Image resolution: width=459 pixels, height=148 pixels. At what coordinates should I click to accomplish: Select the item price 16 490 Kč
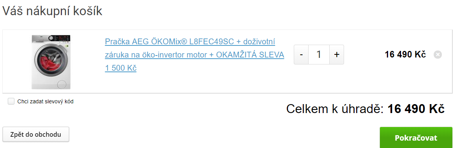(406, 55)
